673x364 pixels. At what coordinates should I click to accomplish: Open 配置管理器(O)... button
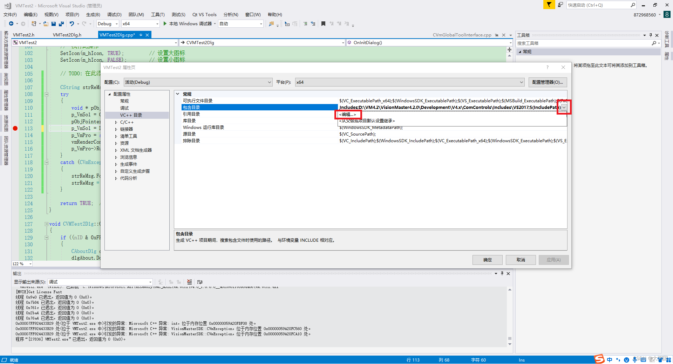[548, 82]
